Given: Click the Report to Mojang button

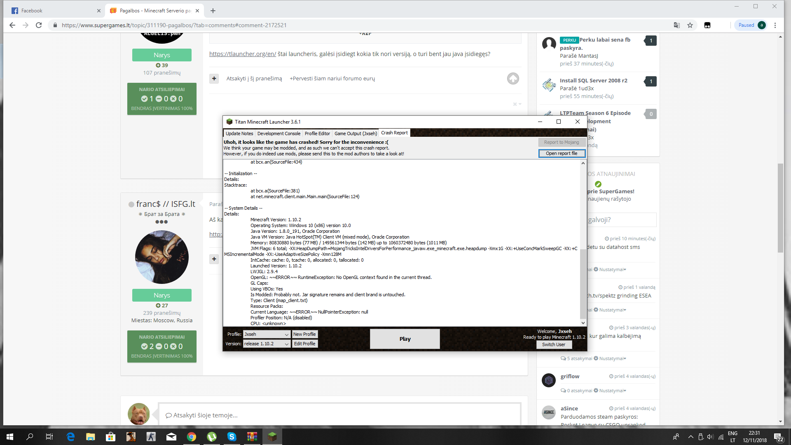Looking at the screenshot, I should (x=562, y=142).
